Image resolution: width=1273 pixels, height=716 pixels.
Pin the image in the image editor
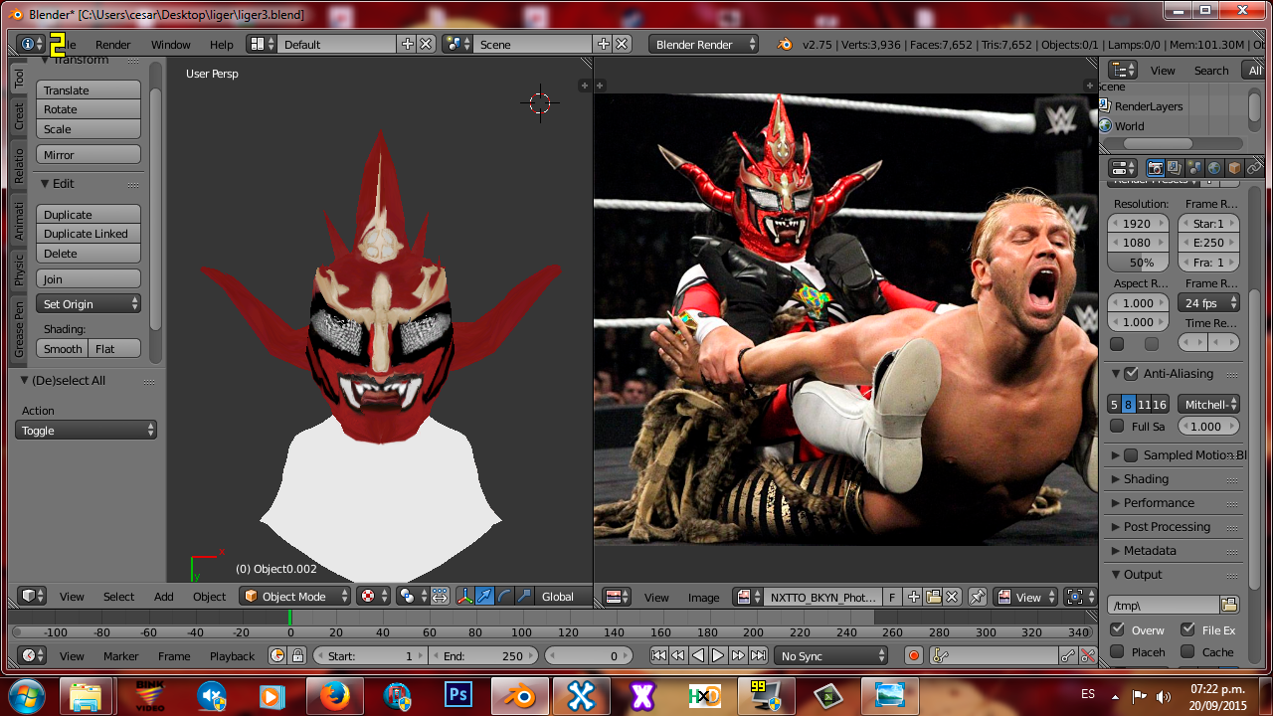tap(978, 597)
